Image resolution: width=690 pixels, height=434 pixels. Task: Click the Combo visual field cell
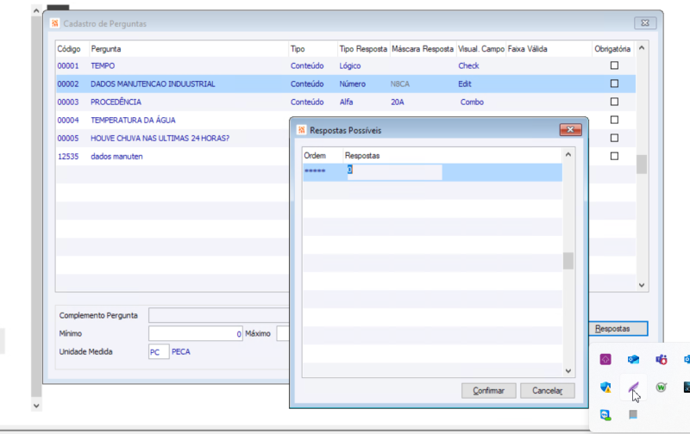pyautogui.click(x=472, y=102)
